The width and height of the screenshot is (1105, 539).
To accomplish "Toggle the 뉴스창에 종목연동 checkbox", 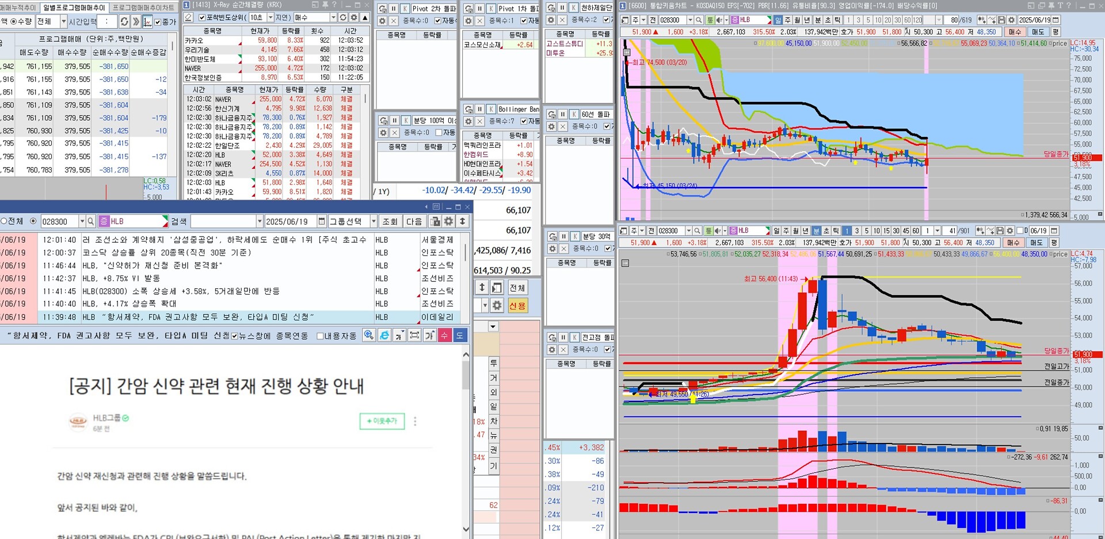I will point(235,336).
